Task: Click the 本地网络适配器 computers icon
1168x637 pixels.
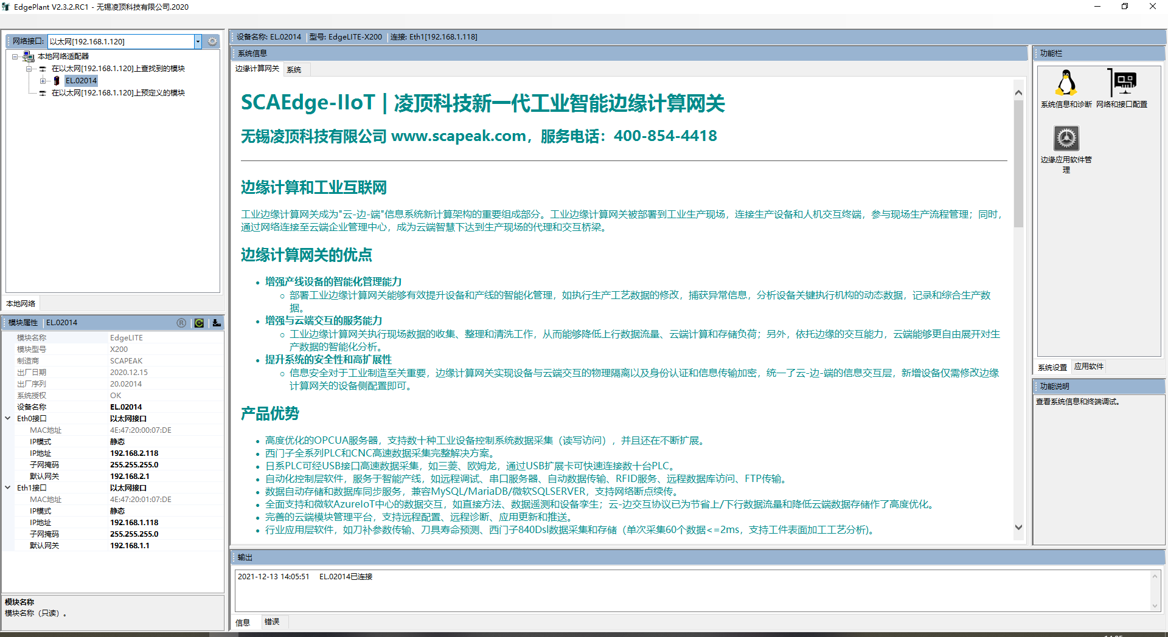Action: tap(29, 57)
